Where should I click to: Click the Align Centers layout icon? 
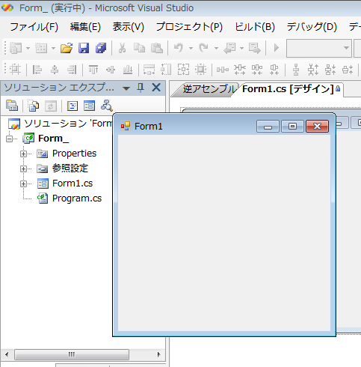[55, 70]
